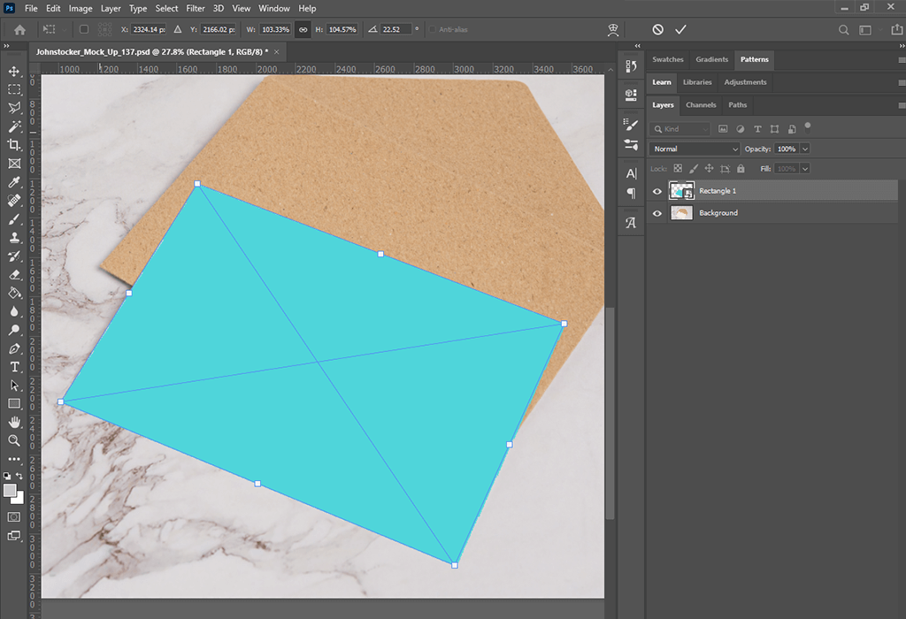Toggle the reference point checkbox
The width and height of the screenshot is (906, 619).
click(84, 29)
